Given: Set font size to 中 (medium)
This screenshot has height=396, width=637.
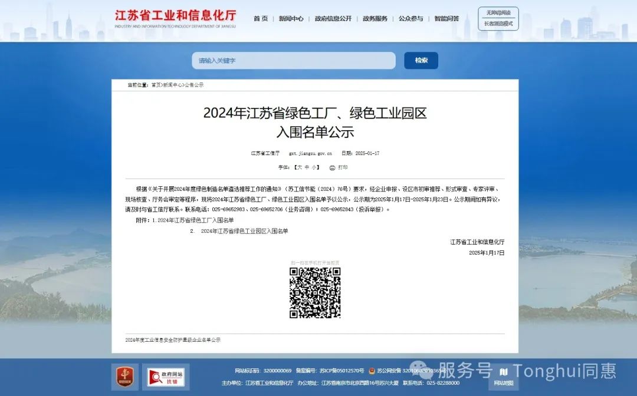Looking at the screenshot, I should (307, 167).
